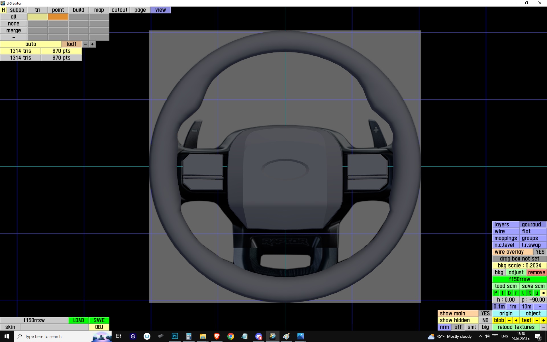Click the skin name input field

[x=54, y=327]
